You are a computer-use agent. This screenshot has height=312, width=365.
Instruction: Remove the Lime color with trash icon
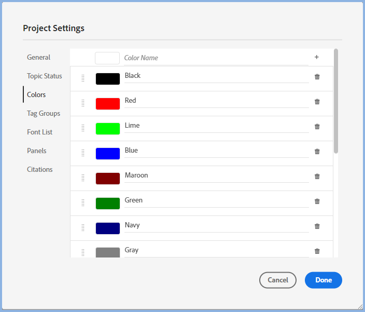click(x=317, y=127)
